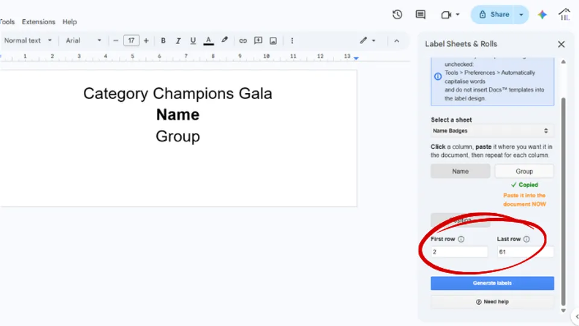Open the comments panel icon
Image resolution: width=579 pixels, height=326 pixels.
(x=420, y=14)
